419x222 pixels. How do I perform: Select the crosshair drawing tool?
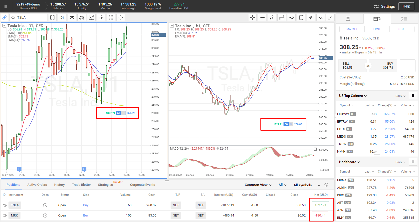click(x=252, y=17)
